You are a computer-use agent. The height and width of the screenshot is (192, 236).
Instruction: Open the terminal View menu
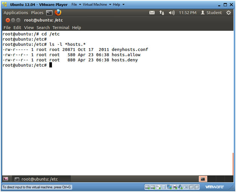pyautogui.click(x=29, y=28)
